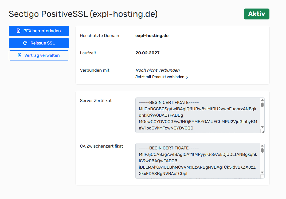This screenshot has width=286, height=199.
Task: Click the green Aktiv status badge
Action: coord(257,14)
